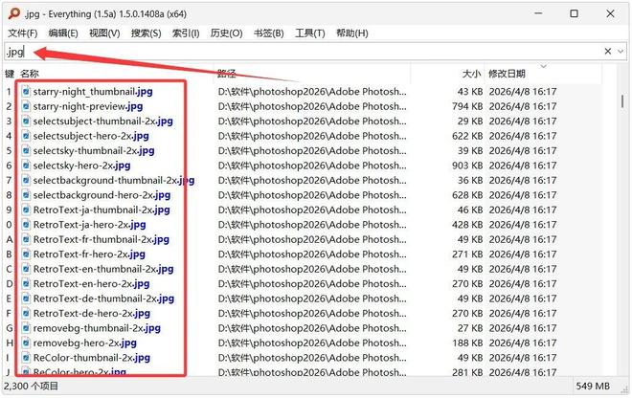Image resolution: width=632 pixels, height=398 pixels.
Task: Select the file name selectsubject-thumbnail-2x.jpg
Action: [102, 122]
